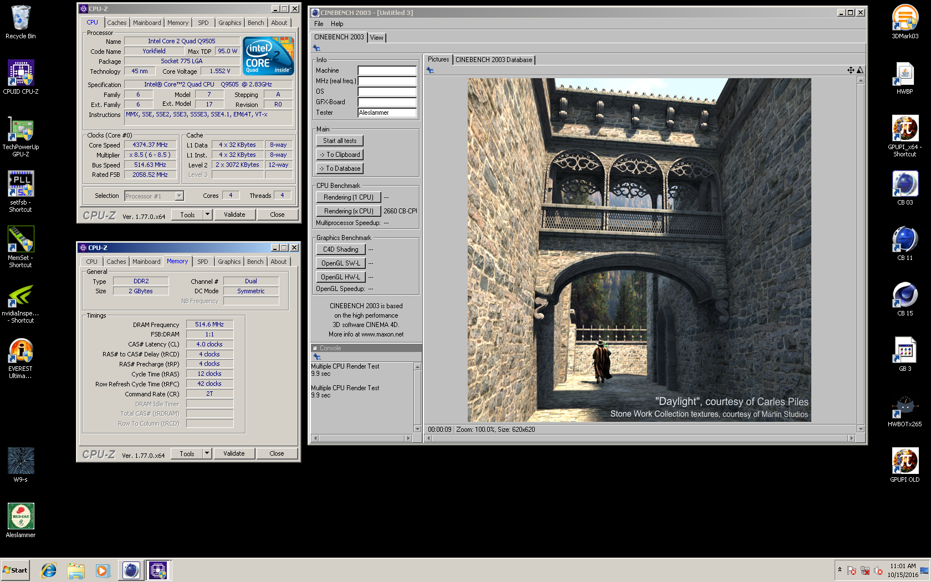Open the W9-s desktop icon

21,466
